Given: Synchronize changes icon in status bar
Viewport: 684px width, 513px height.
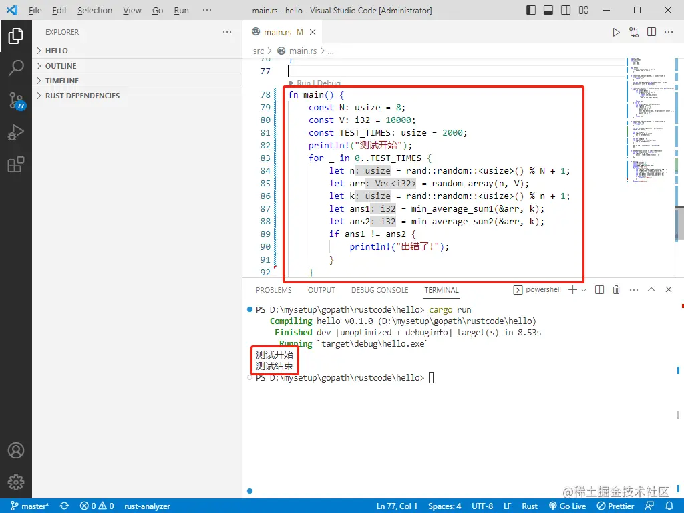Looking at the screenshot, I should point(65,506).
